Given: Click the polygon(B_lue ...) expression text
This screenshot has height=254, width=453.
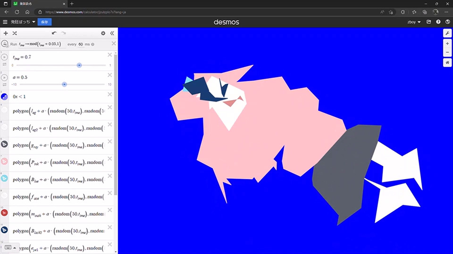Looking at the screenshot, I should pos(59,180).
